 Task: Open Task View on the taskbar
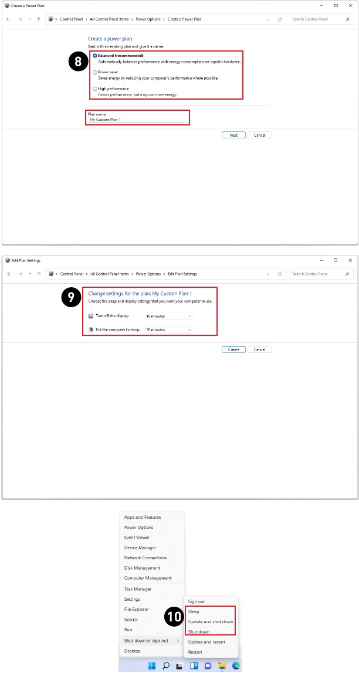click(179, 665)
